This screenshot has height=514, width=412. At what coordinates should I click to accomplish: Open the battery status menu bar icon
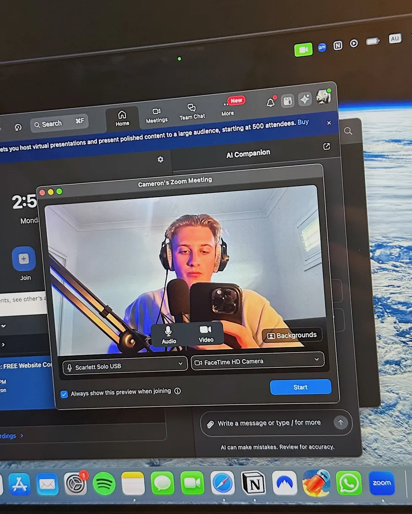373,41
